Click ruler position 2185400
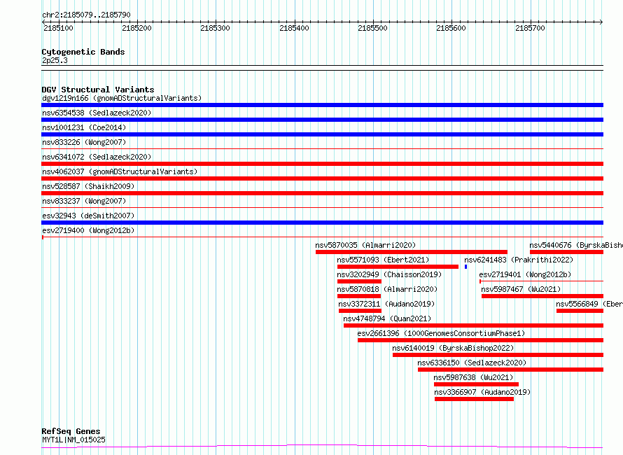623x455 pixels. (294, 28)
